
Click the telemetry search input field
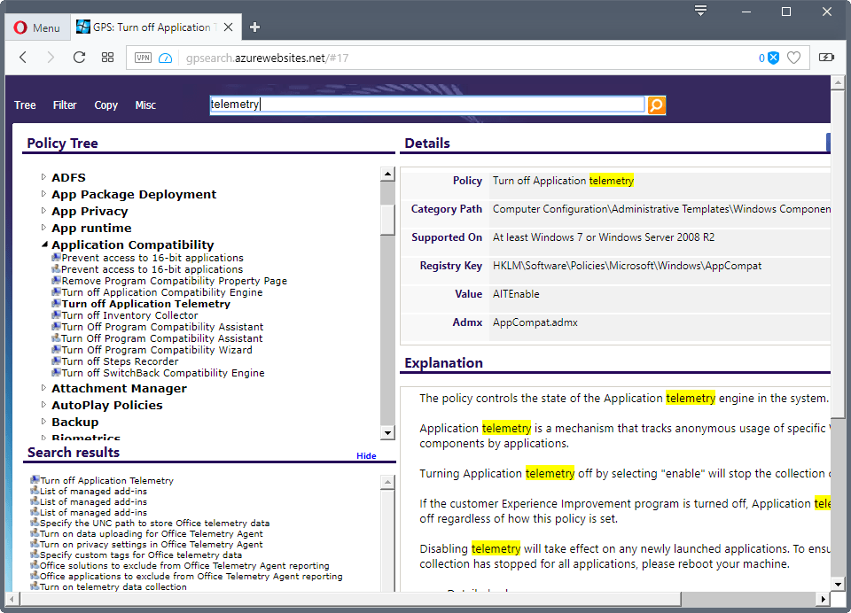[x=427, y=105]
